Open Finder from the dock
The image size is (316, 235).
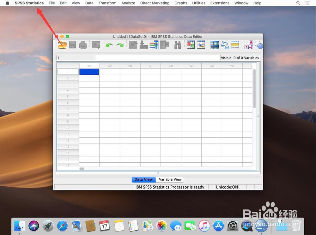click(x=20, y=226)
